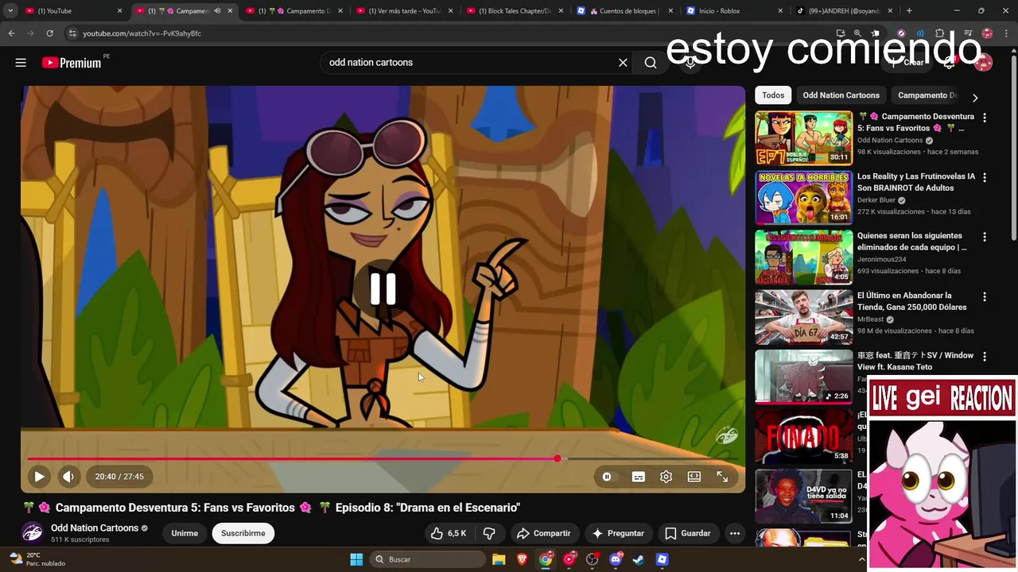Click the address bar URL

click(142, 33)
